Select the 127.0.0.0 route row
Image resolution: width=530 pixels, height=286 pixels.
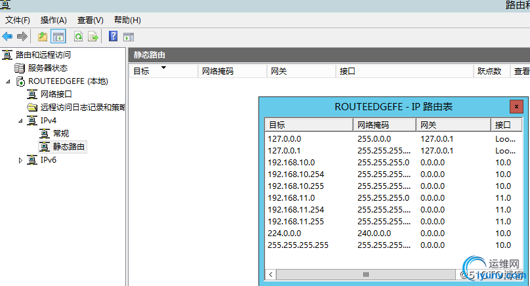coord(394,139)
